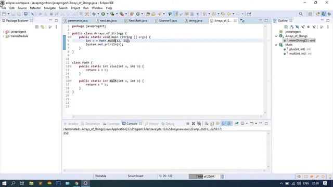
Task: Click the Debug bug toolbar icon
Action: 94,14
